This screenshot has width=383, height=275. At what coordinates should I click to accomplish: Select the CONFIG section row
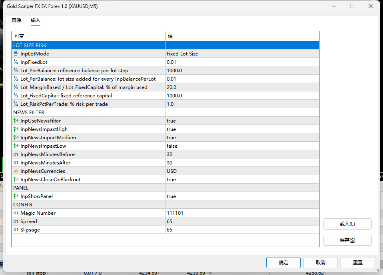coord(166,204)
